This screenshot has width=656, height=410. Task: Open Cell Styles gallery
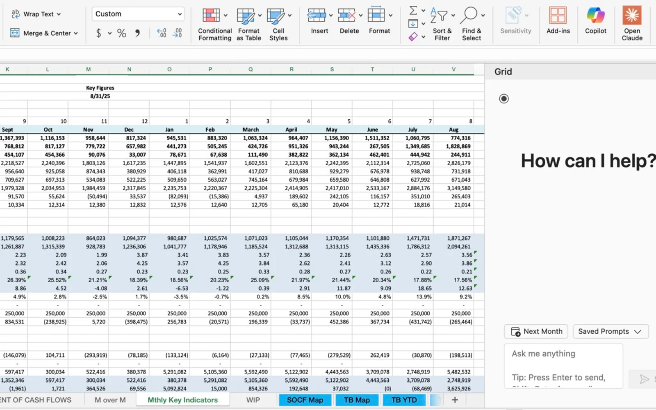coord(278,25)
